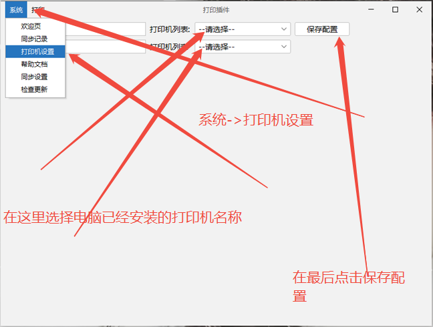
Task: Open 帮助文档 from the menu
Action: click(x=35, y=64)
